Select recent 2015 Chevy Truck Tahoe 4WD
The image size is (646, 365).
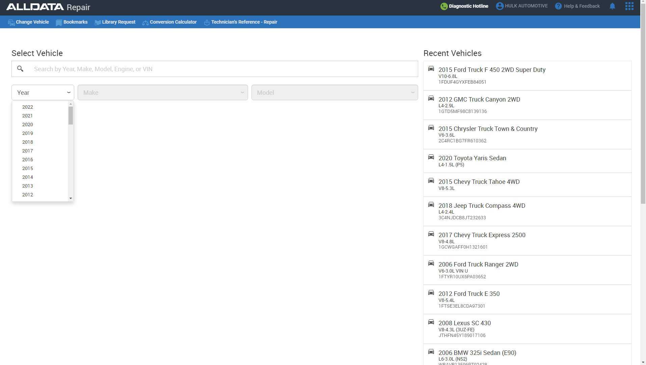click(x=528, y=185)
